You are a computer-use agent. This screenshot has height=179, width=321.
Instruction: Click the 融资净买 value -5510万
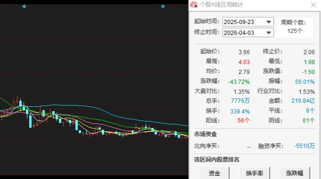click(304, 146)
